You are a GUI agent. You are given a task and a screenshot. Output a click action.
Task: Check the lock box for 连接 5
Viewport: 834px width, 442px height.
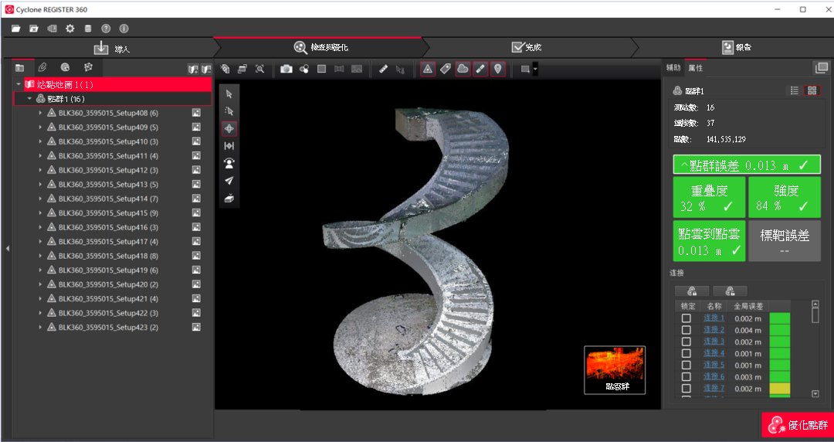pyautogui.click(x=687, y=365)
